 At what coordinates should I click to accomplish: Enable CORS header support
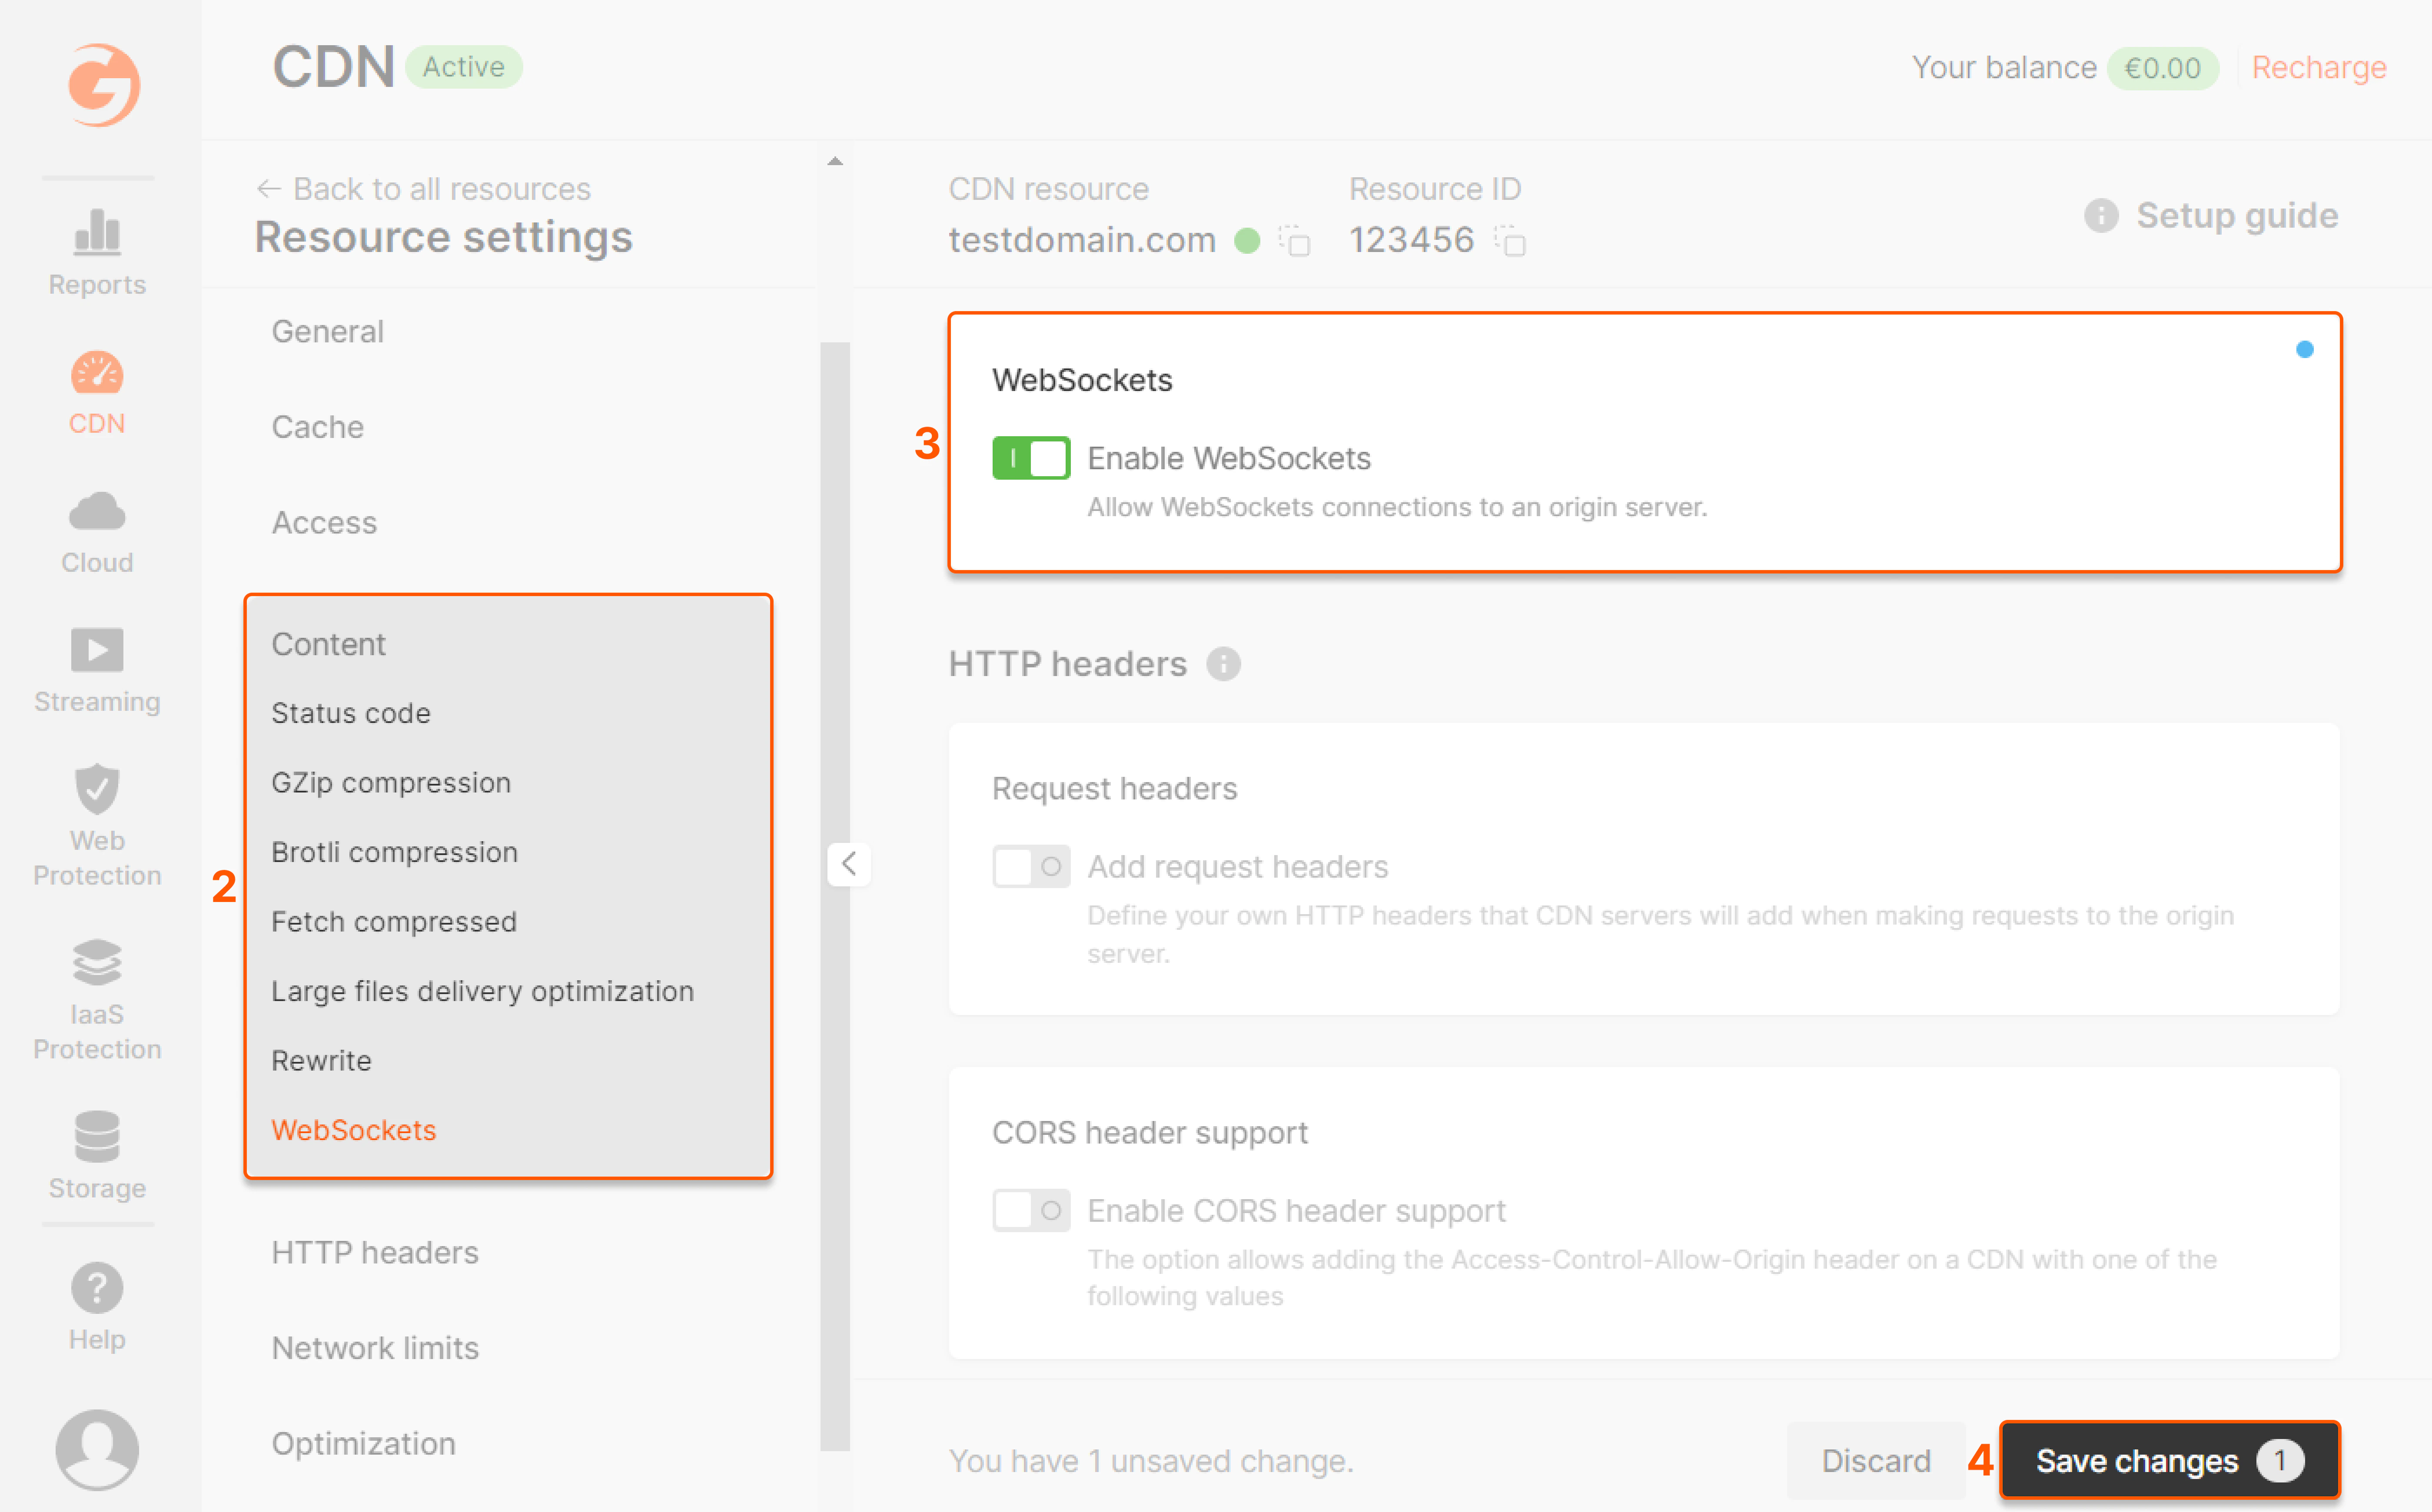(x=1031, y=1210)
